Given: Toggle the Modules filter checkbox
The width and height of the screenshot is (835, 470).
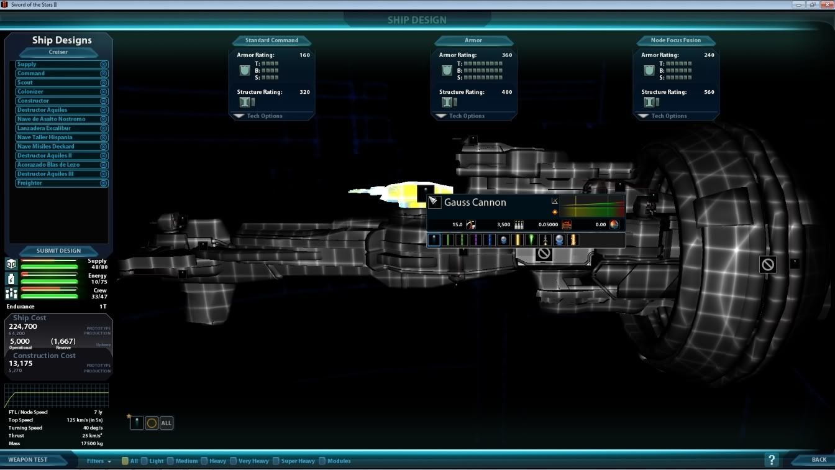Looking at the screenshot, I should (322, 461).
